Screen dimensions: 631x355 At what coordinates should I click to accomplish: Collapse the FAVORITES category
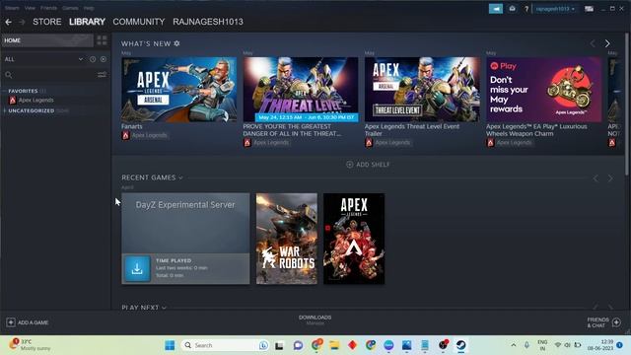tap(23, 91)
